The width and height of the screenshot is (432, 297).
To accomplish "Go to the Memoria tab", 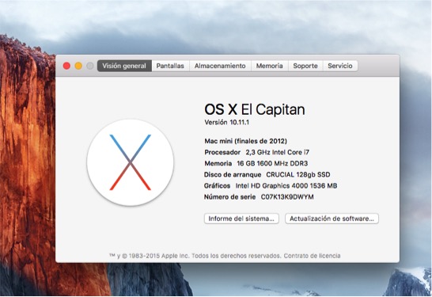I will click(270, 66).
